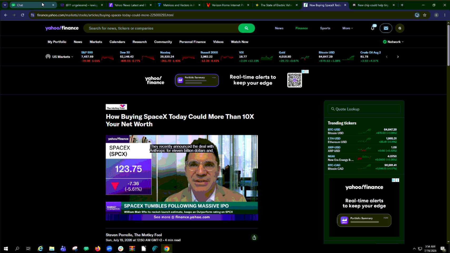Click the News link beside Finance in header
Screen dimensions: 450x253
point(279,28)
